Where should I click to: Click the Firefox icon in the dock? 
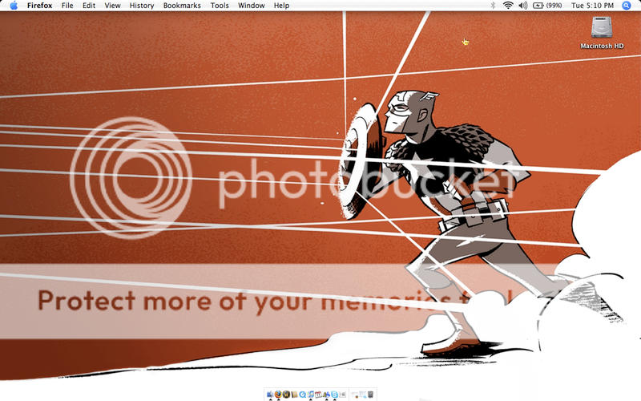pyautogui.click(x=278, y=394)
